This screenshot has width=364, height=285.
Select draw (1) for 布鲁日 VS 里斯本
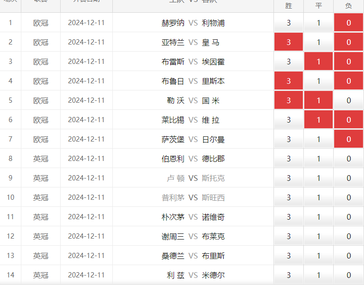[x=318, y=80]
